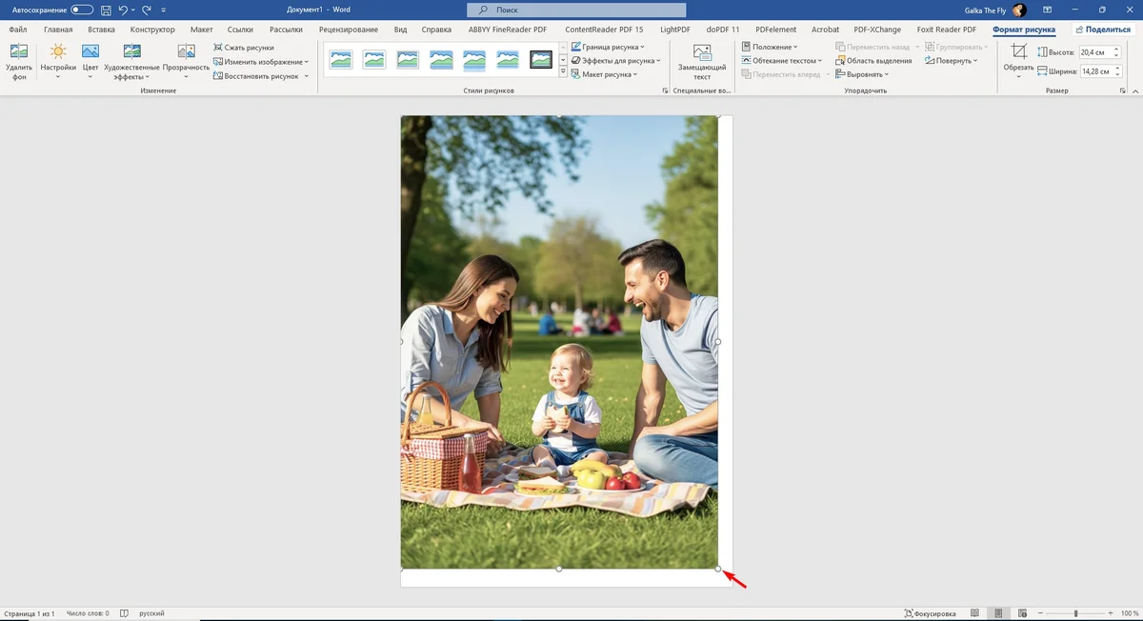The width and height of the screenshot is (1143, 621).
Task: Click Страница 1 из 1 page indicator
Action: click(30, 613)
